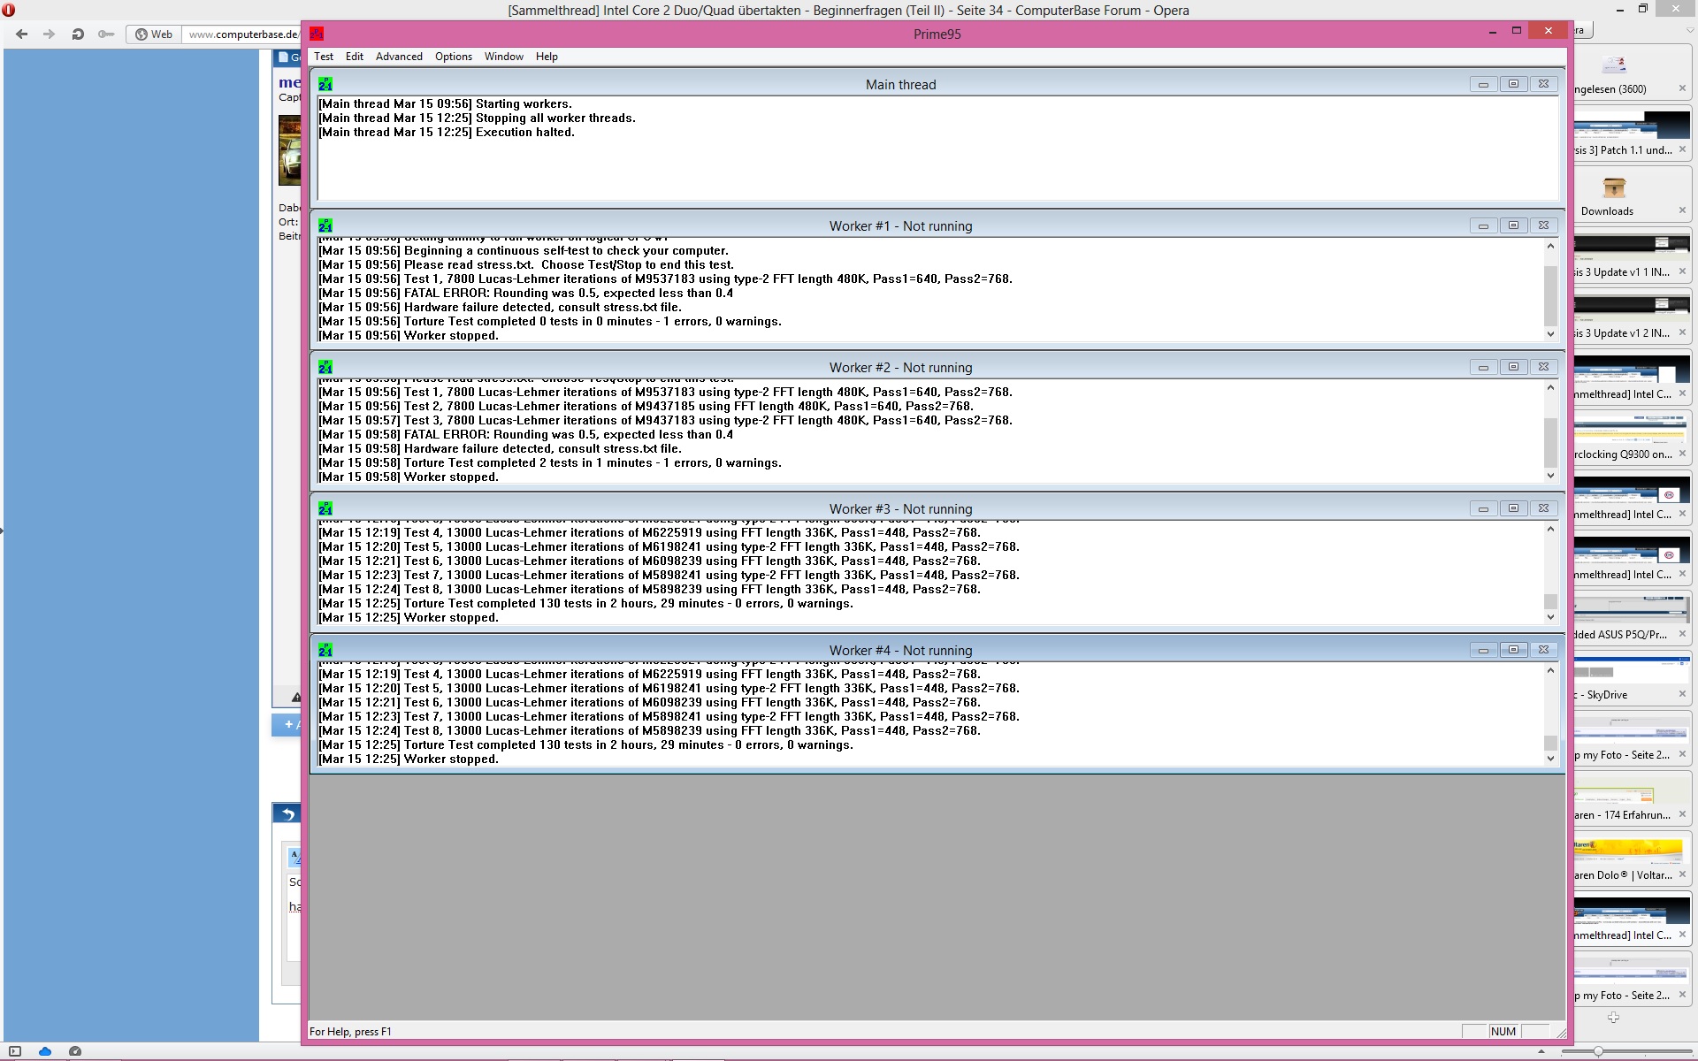
Task: Expand the Help menu
Action: [x=547, y=57]
